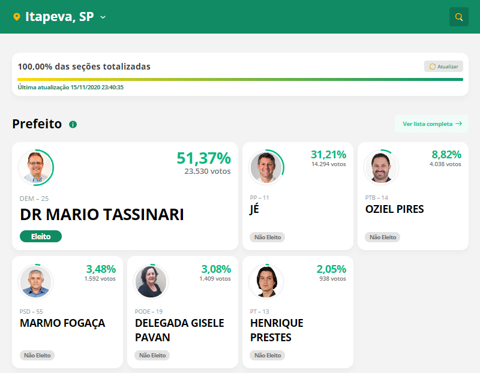Click the PT – 13 party label

(259, 311)
